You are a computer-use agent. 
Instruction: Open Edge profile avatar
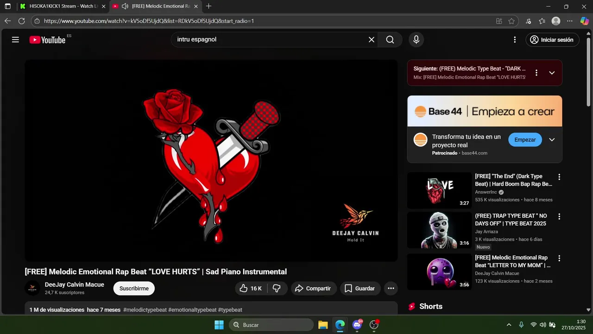click(556, 21)
